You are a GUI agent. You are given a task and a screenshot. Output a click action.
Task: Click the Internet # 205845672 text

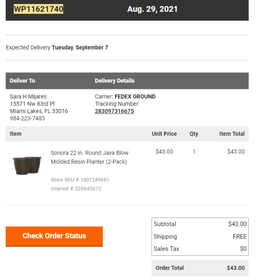point(76,189)
